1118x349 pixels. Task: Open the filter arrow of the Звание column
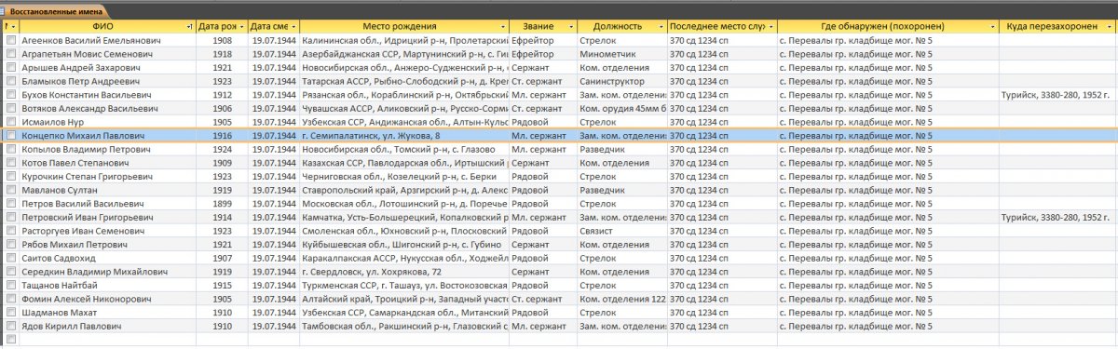(570, 27)
